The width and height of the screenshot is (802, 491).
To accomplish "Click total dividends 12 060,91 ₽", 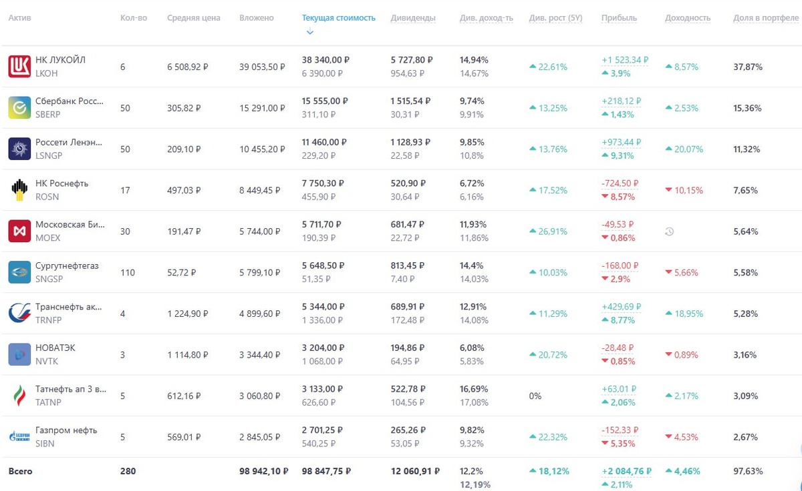I will [x=415, y=471].
